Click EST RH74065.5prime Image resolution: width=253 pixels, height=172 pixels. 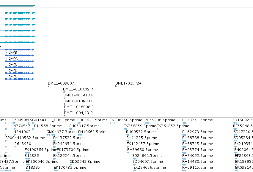tap(197, 156)
